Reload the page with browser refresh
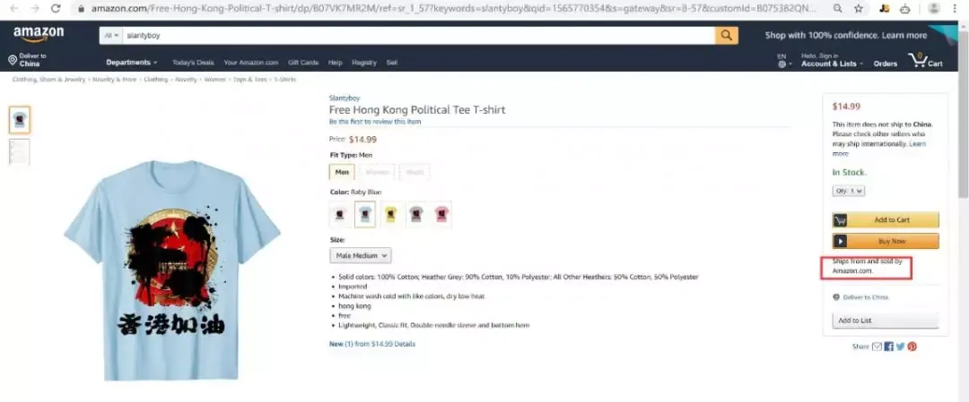The image size is (969, 402). (x=56, y=9)
